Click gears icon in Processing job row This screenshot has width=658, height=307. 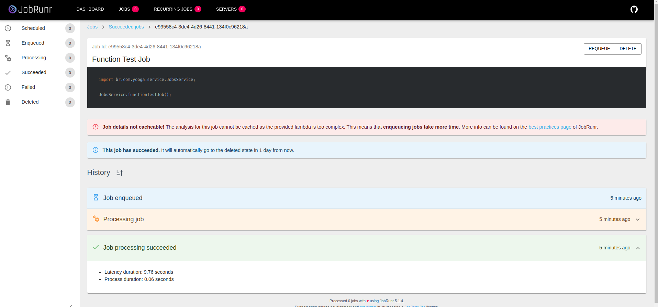(x=96, y=219)
